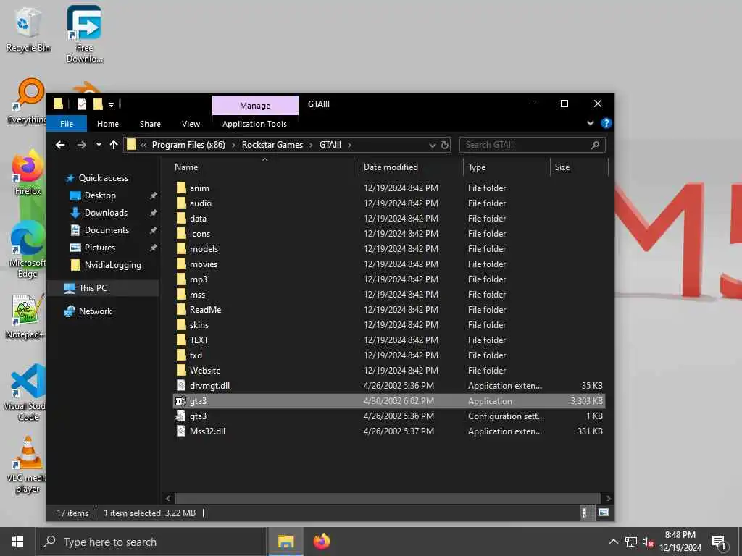This screenshot has height=556, width=742.
Task: Open the Recycle Bin desktop icon
Action: coord(28,29)
